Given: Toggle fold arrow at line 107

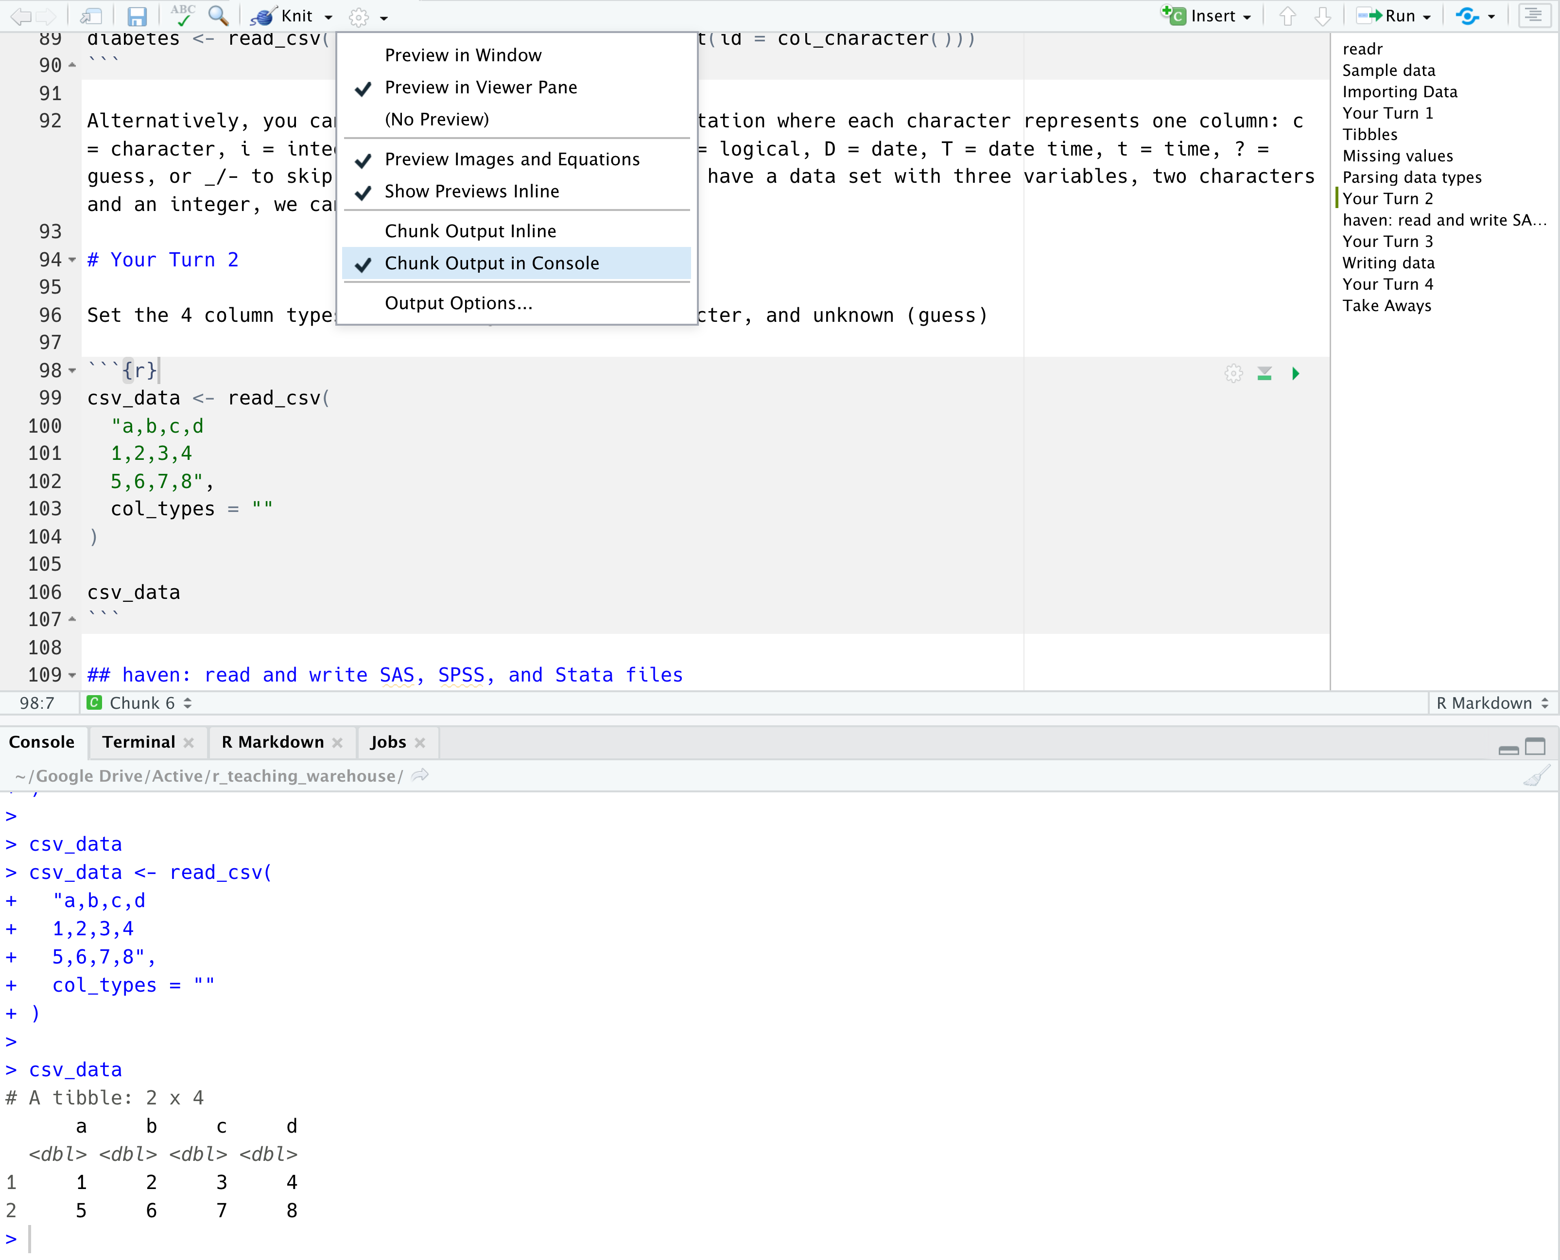Looking at the screenshot, I should click(72, 619).
